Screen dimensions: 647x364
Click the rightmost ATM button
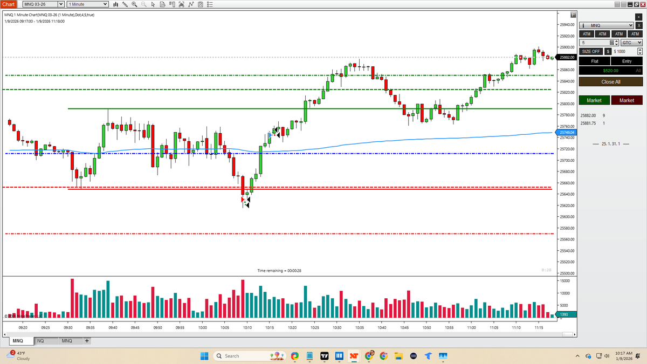(635, 34)
